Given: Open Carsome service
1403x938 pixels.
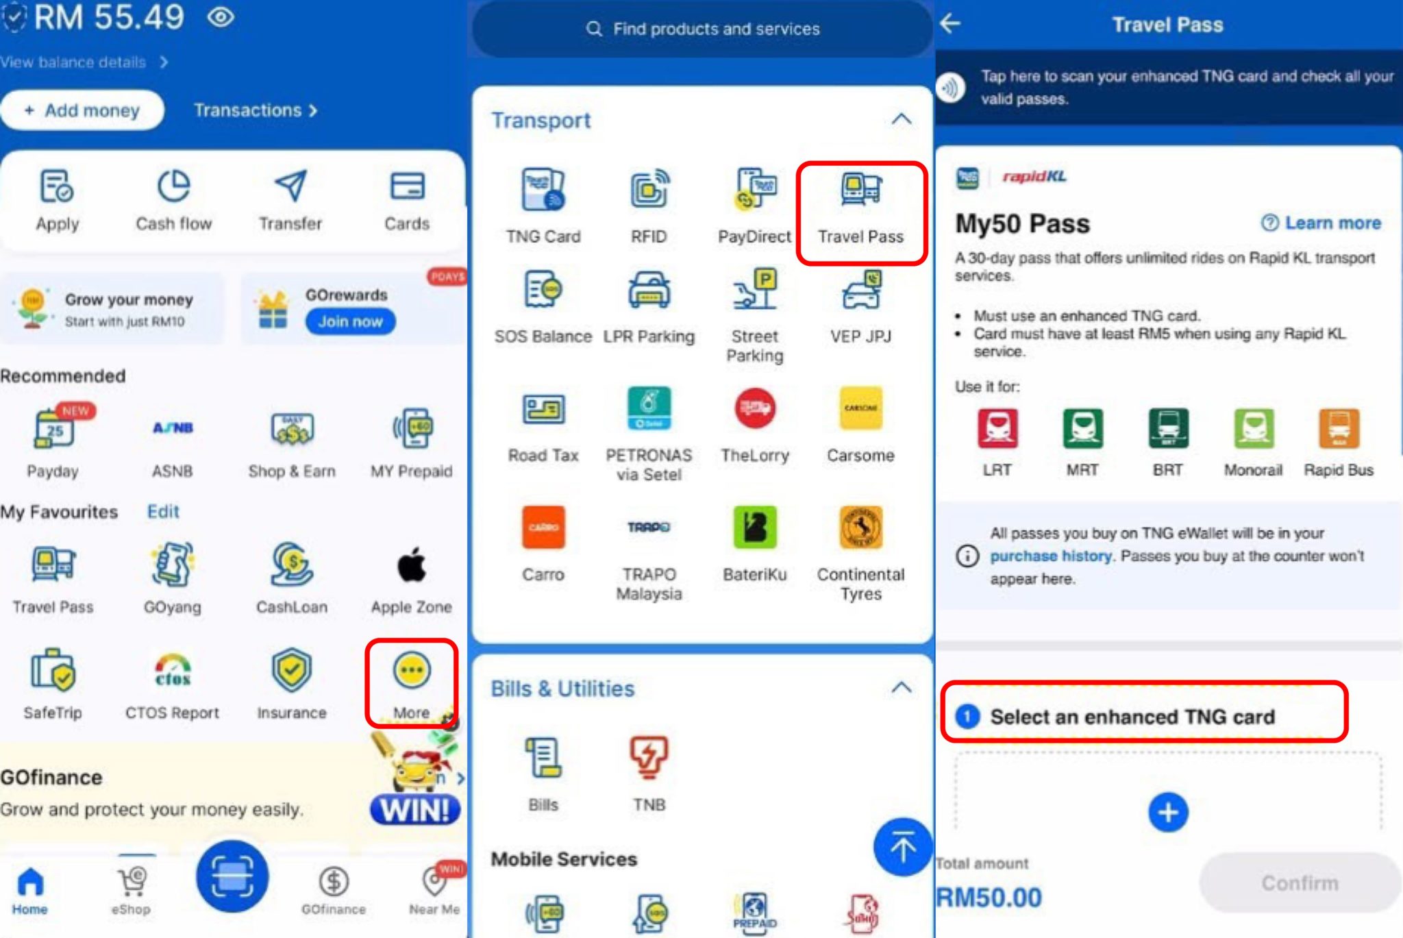Looking at the screenshot, I should 861,426.
